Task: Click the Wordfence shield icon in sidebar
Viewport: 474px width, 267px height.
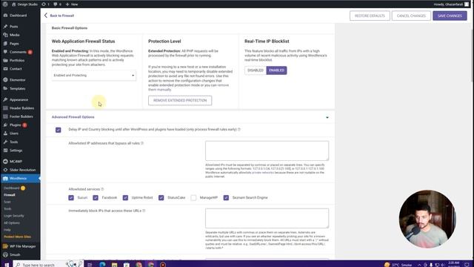Action: 5,178
